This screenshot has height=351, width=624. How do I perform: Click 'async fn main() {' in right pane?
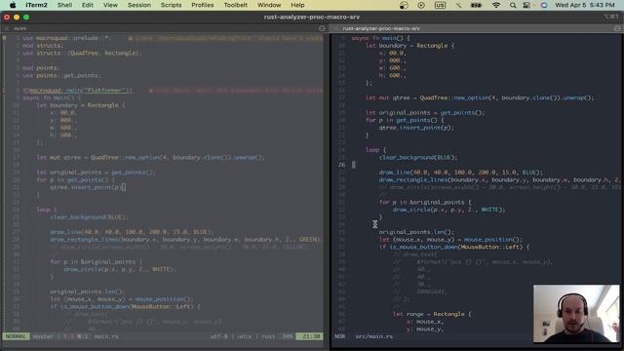click(380, 38)
